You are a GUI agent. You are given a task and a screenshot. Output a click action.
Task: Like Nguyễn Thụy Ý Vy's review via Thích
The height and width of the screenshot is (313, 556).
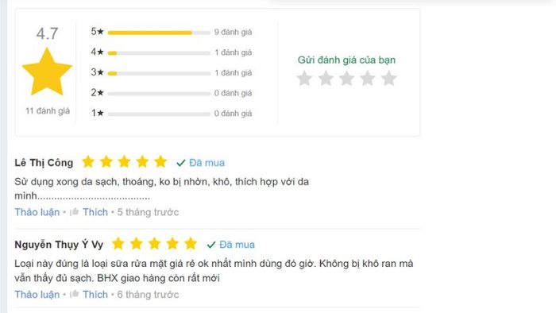[x=95, y=294]
